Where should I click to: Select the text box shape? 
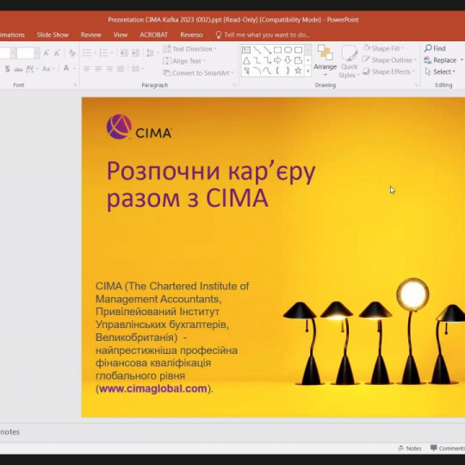246,50
